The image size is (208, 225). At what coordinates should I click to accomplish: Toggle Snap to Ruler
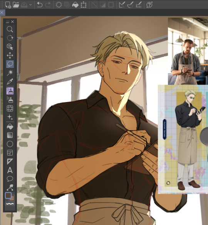point(122,5)
